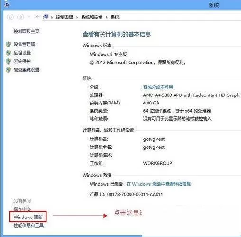
Task: Select 系统 in the breadcrumb path
Action: click(x=115, y=17)
